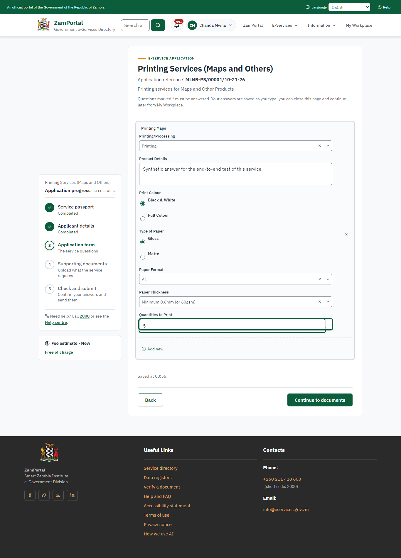Open the YouTube social link
The image size is (401, 558).
[x=58, y=495]
